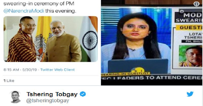Click the yellow Bhutan flag in the photo
The image size is (203, 106).
tap(42, 39)
